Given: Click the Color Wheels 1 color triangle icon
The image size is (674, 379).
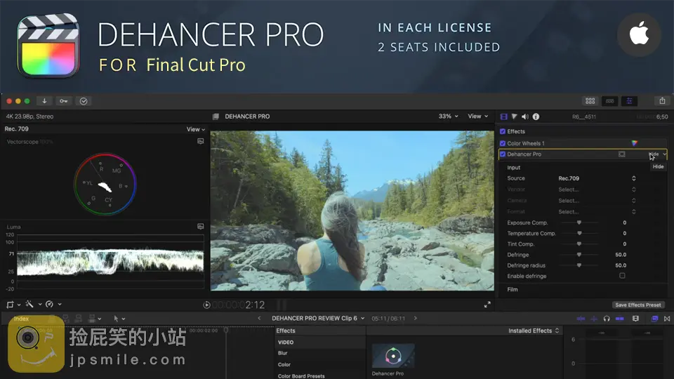Looking at the screenshot, I should [x=635, y=143].
